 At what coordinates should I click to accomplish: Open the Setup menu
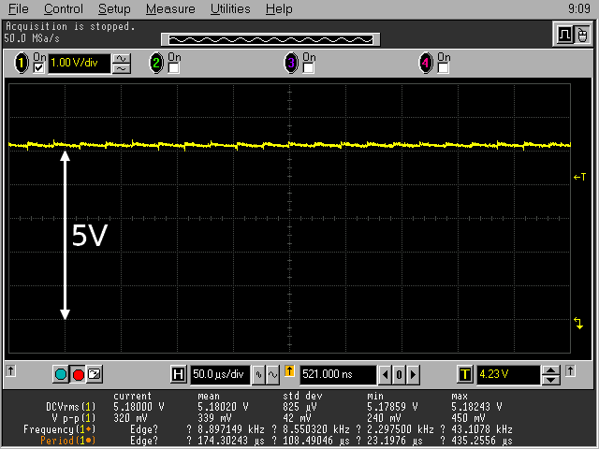click(x=114, y=8)
